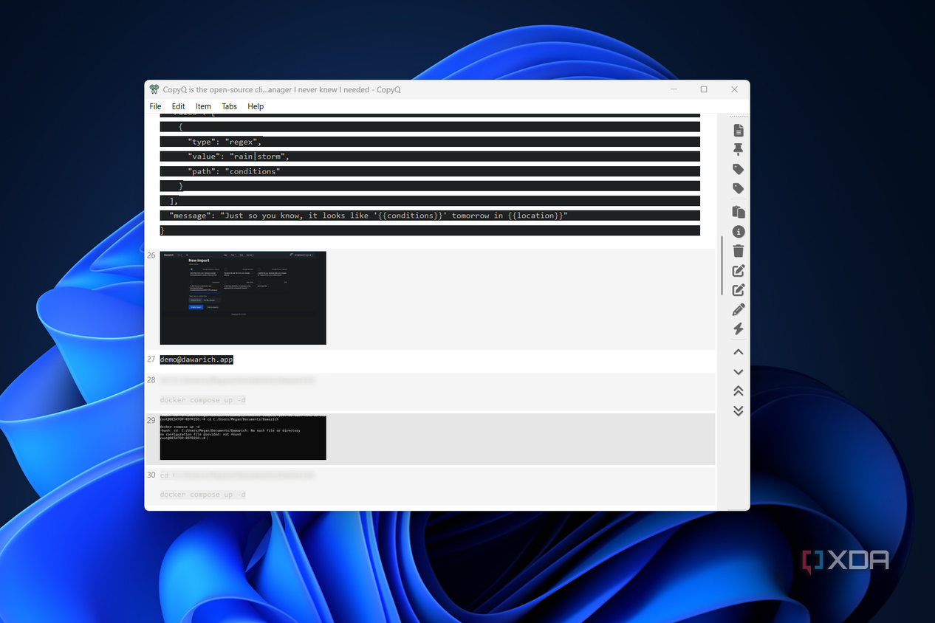Click row number 29 in the list
Screen dimensions: 935x623
tap(151, 420)
